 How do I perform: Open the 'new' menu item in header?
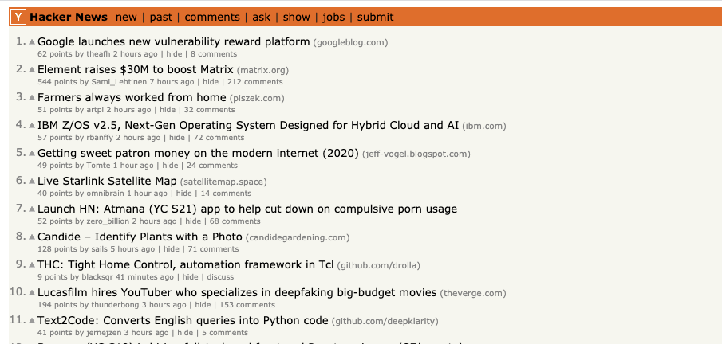point(126,17)
